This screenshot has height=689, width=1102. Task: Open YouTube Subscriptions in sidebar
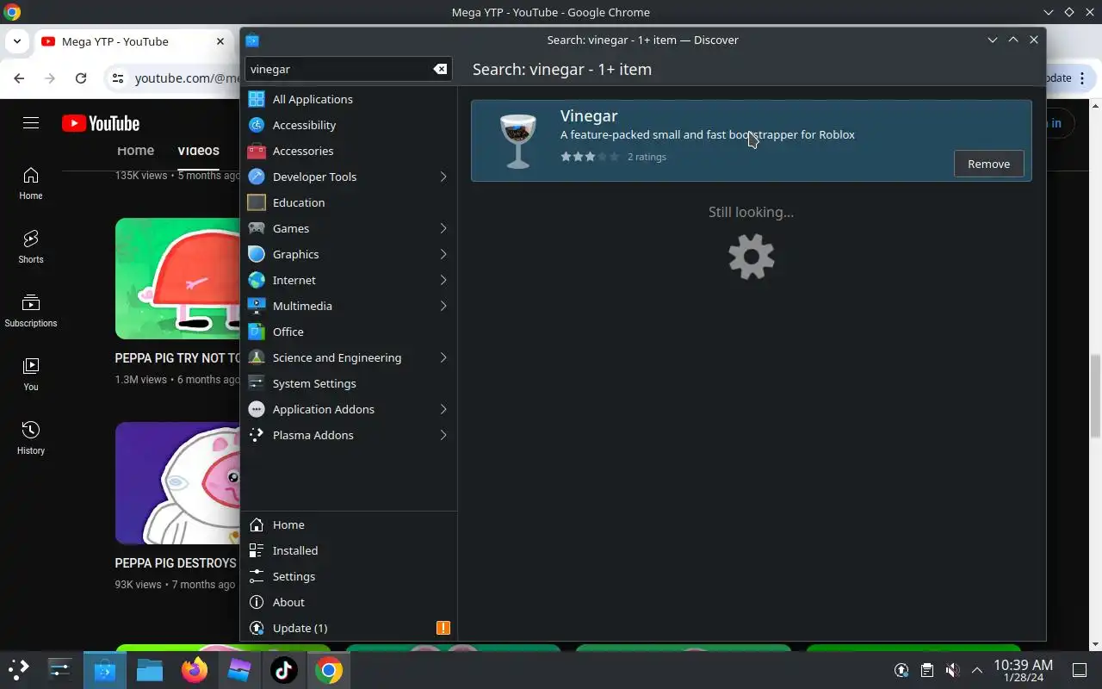[x=31, y=310]
